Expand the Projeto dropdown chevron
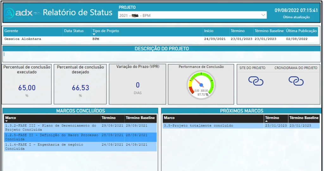Screen dimensions: 324x171 (263, 15)
